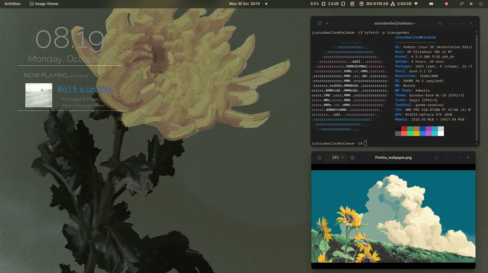The height and width of the screenshot is (273, 488).
Task: Open search in the terminal window
Action: [439, 23]
